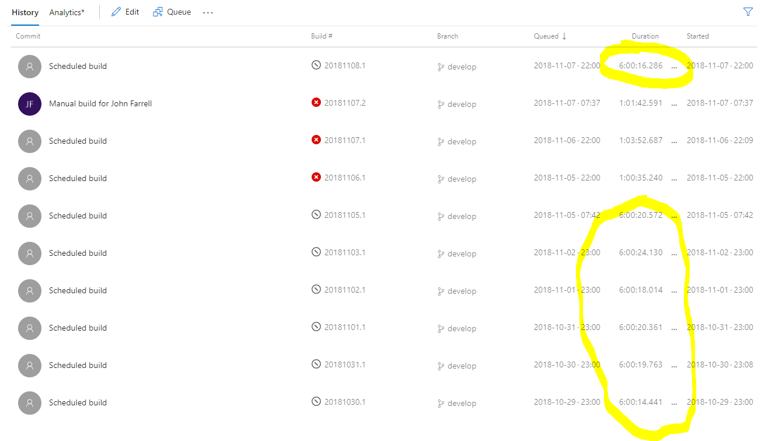Click develop branch of build 20181107.2
Viewport: 765px width, 441px height.
(457, 104)
